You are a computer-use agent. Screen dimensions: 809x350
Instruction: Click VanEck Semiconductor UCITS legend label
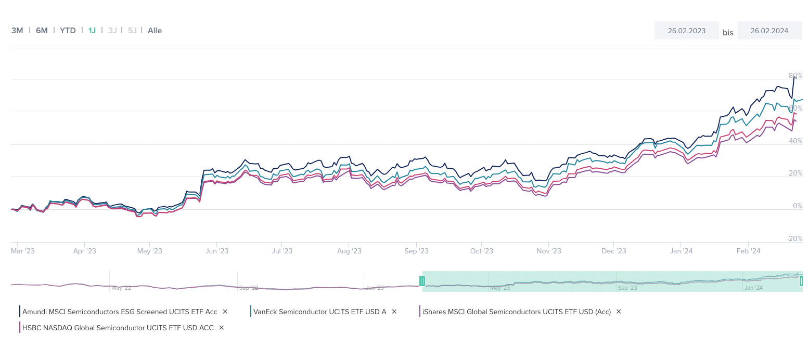(319, 312)
